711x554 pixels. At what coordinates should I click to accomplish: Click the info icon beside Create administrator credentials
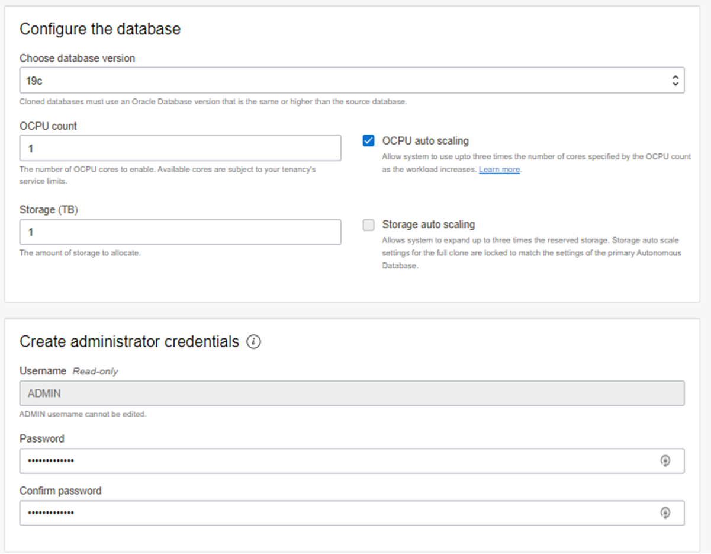(x=253, y=342)
